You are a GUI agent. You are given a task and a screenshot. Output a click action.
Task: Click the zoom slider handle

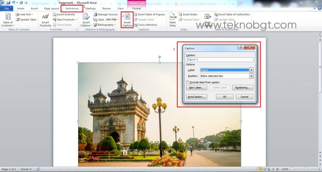pos(306,169)
